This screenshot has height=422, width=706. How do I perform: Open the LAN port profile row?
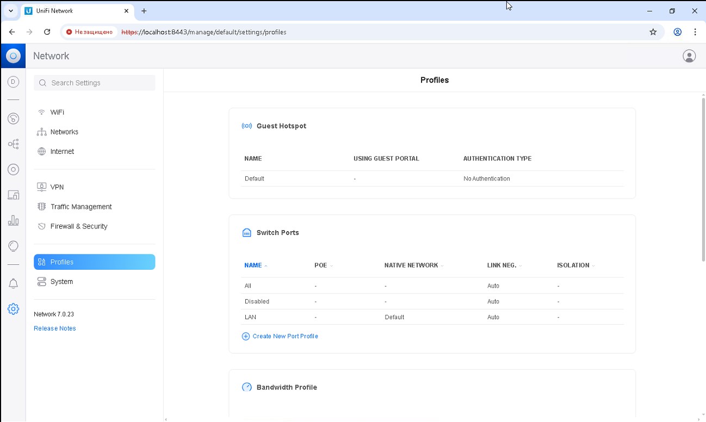tap(433, 317)
